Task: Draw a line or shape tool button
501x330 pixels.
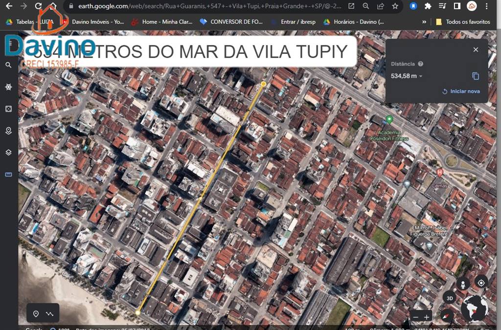Action: 50,314
